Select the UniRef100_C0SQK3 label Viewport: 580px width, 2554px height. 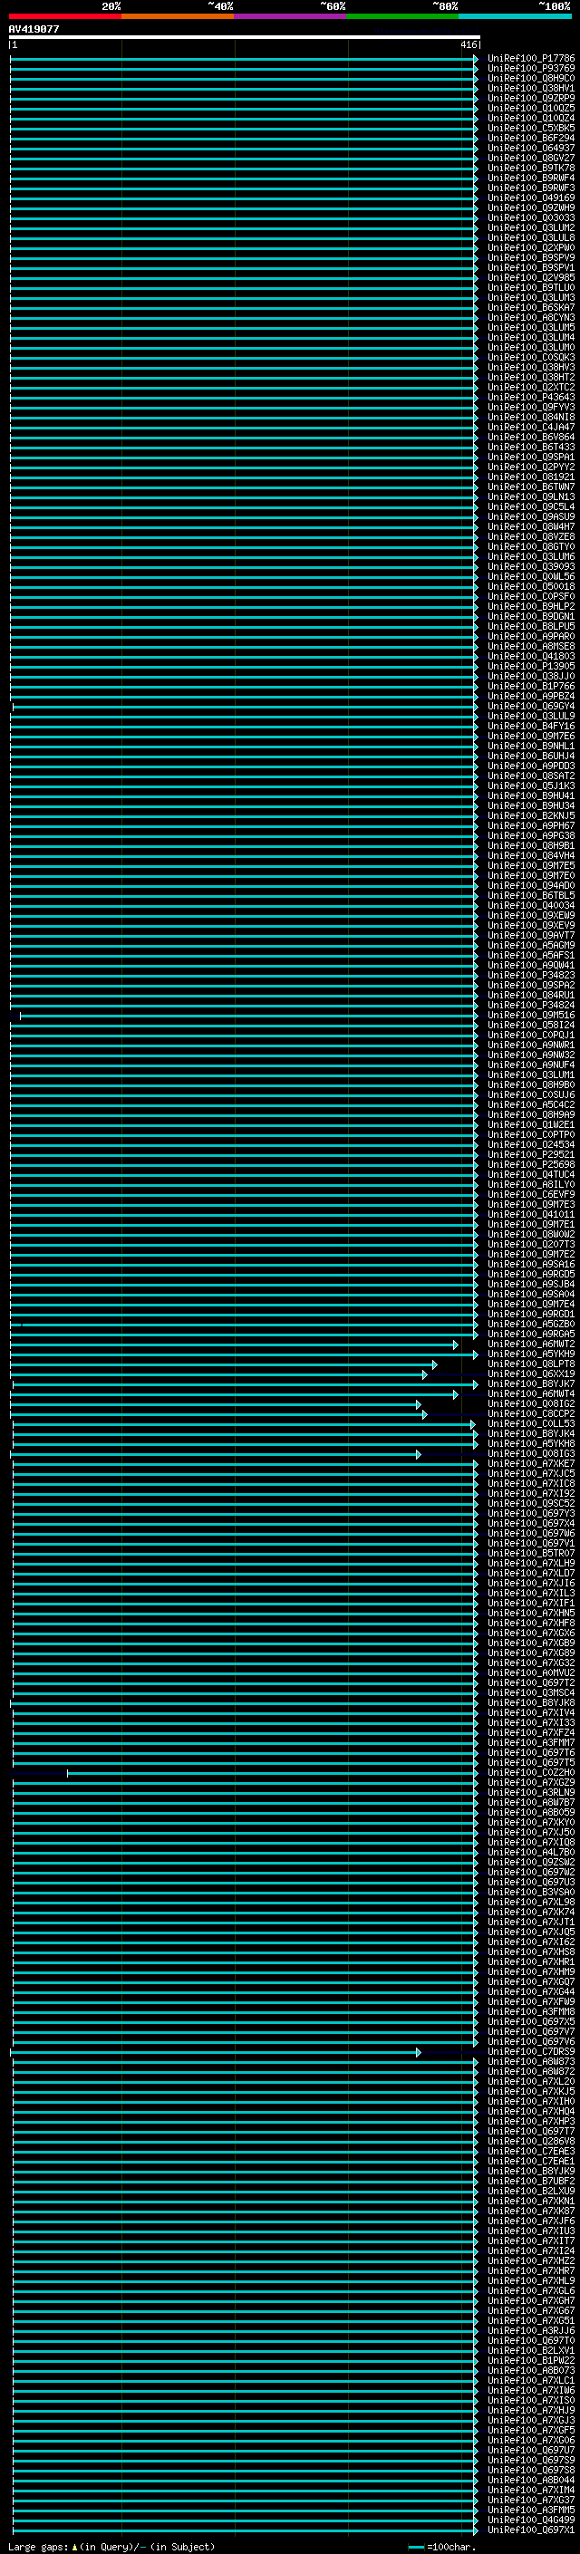coord(531,357)
